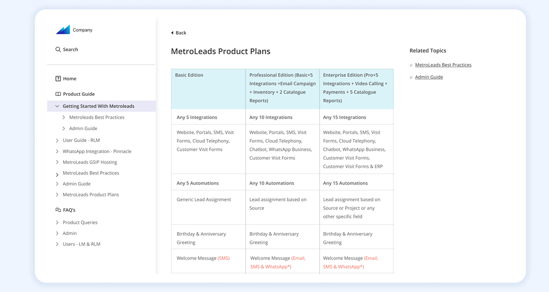Click the search magnifier icon
This screenshot has height=292, width=549.
click(58, 49)
